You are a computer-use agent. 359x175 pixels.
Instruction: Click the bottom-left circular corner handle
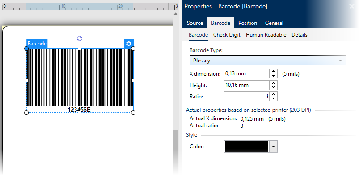[26, 113]
